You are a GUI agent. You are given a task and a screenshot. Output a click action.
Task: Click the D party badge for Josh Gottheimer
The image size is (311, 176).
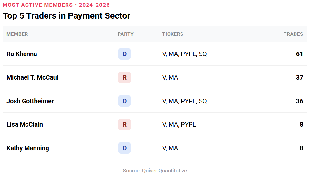click(x=124, y=101)
